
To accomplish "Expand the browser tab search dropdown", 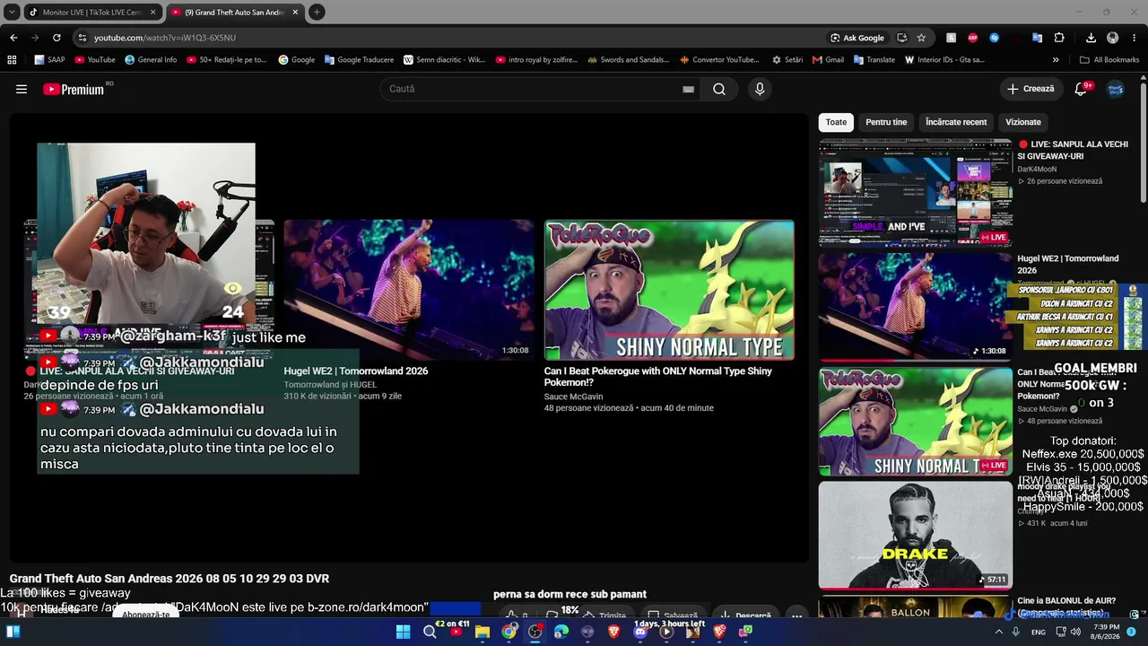I will click(12, 13).
